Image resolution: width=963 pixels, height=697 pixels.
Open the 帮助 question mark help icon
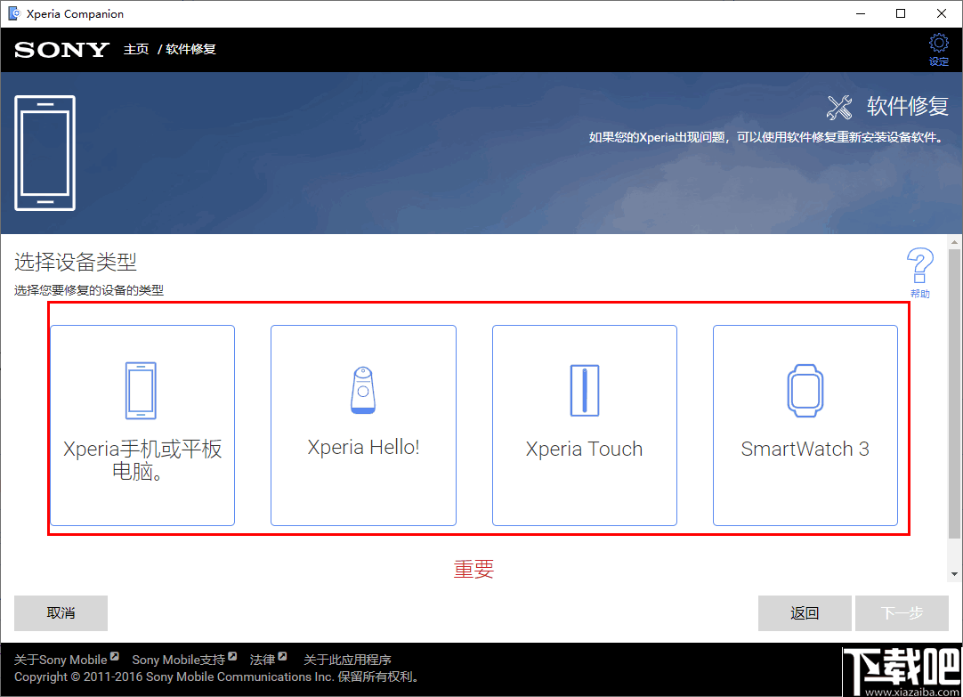919,264
